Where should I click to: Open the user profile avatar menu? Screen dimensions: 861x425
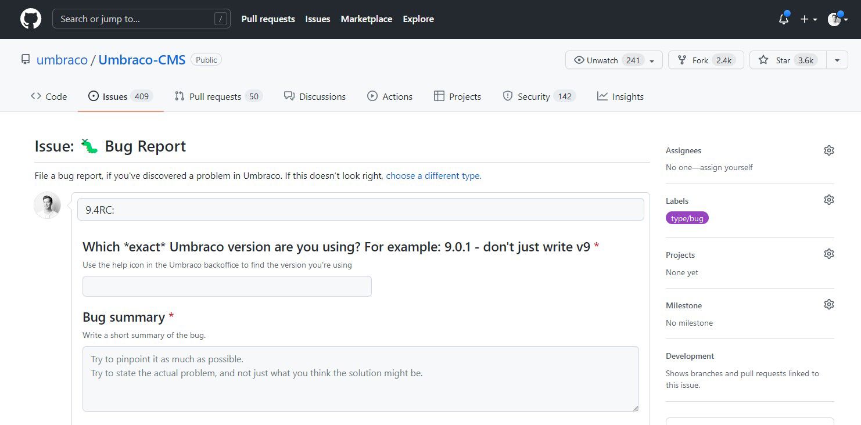(x=837, y=19)
